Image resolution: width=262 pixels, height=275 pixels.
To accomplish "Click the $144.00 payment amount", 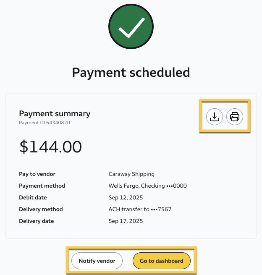I will pos(50,147).
